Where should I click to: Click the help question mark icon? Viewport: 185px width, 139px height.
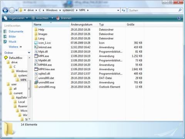click(x=179, y=18)
